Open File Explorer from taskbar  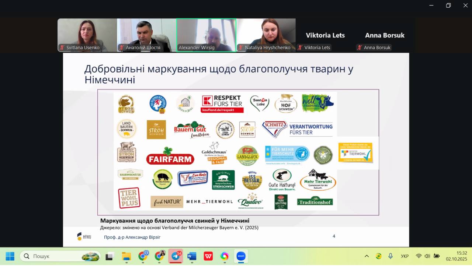(126, 256)
